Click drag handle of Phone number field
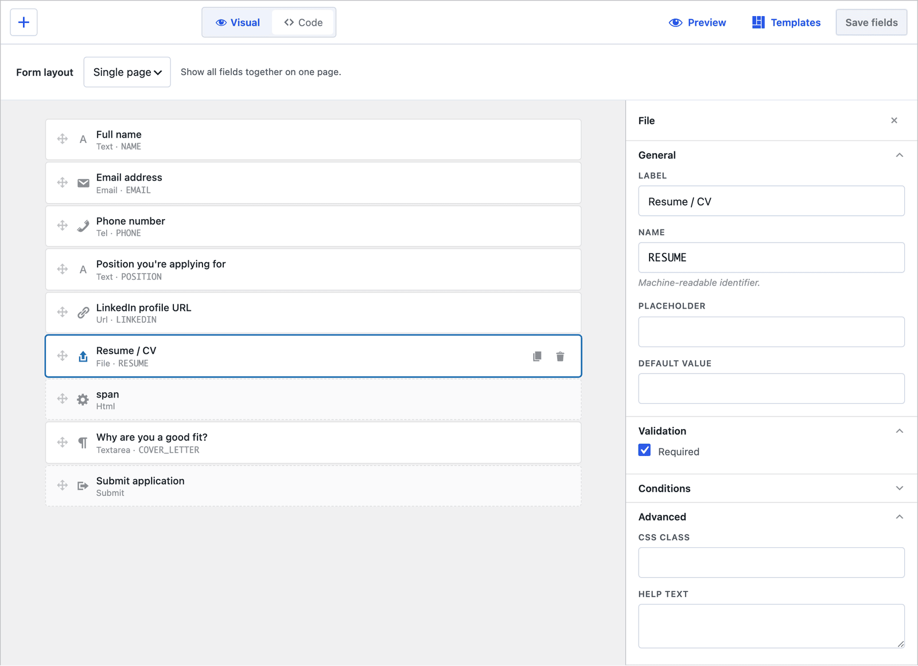 (x=63, y=225)
